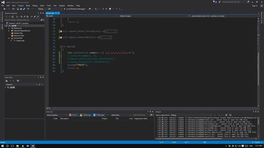
Task: Open the Build Only dropdown in Error List
Action: pyautogui.click(x=121, y=115)
